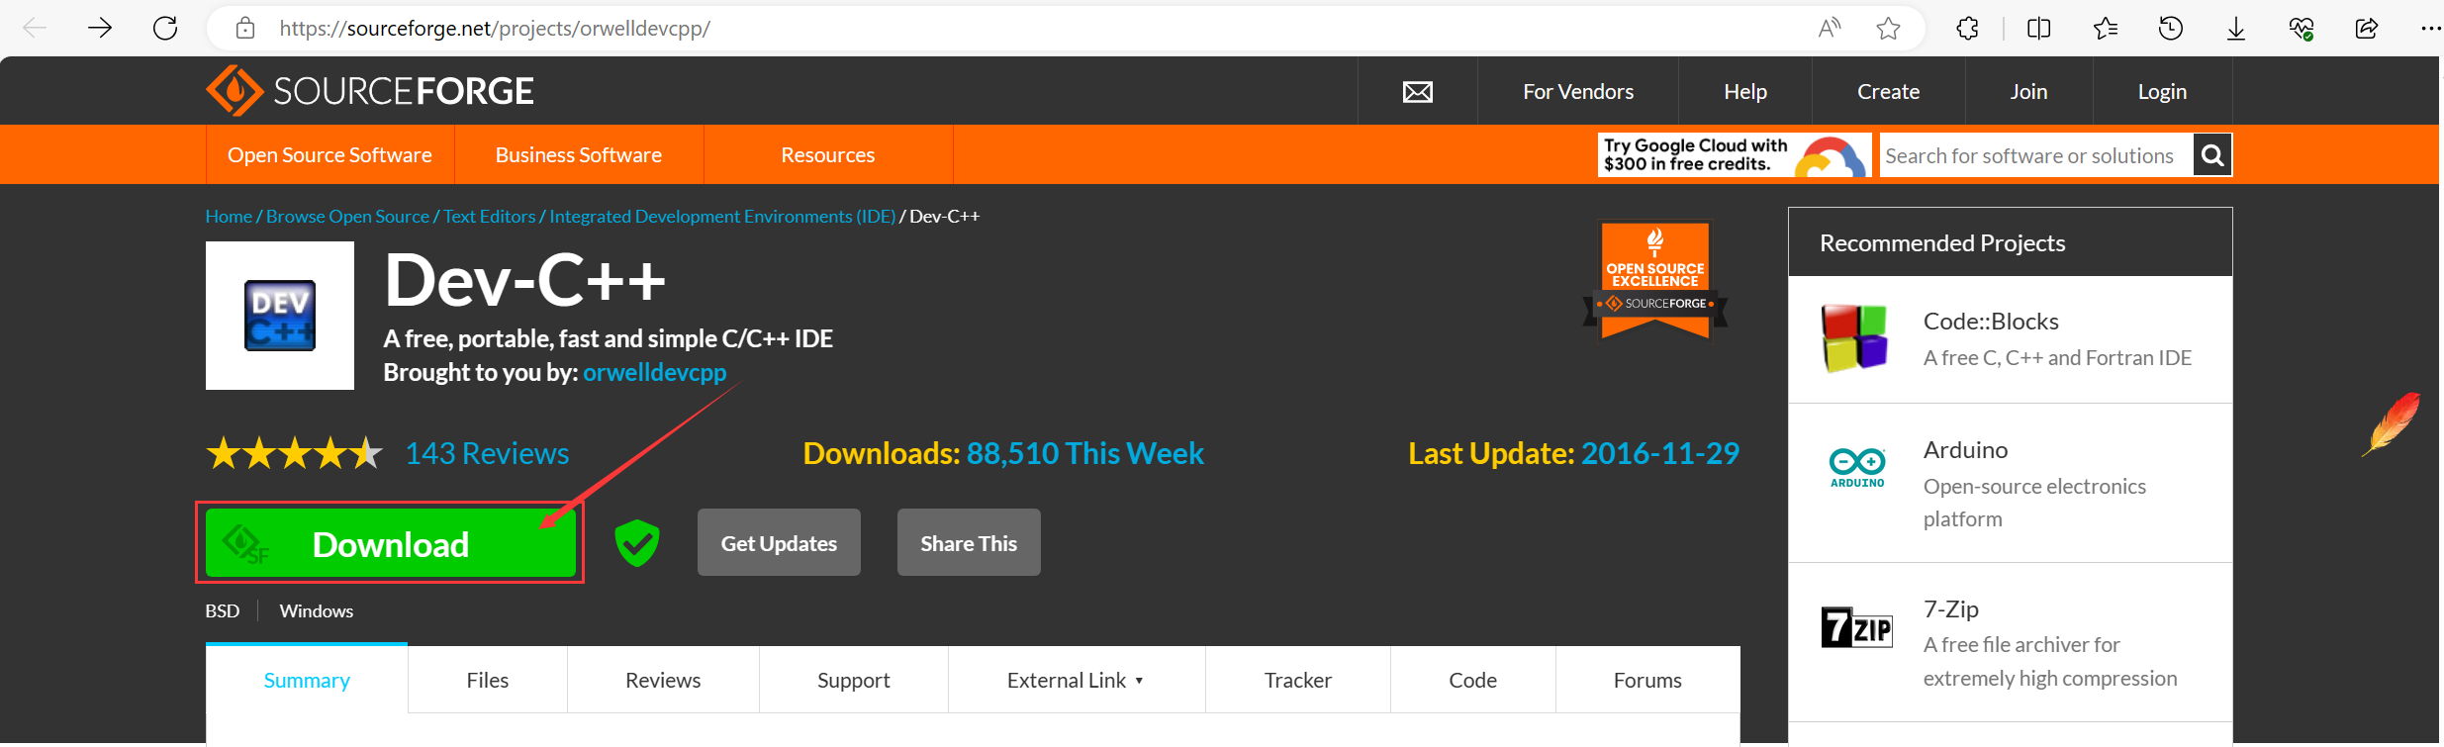Open the Arduino recommended project title
This screenshot has width=2444, height=747.
[x=1965, y=449]
